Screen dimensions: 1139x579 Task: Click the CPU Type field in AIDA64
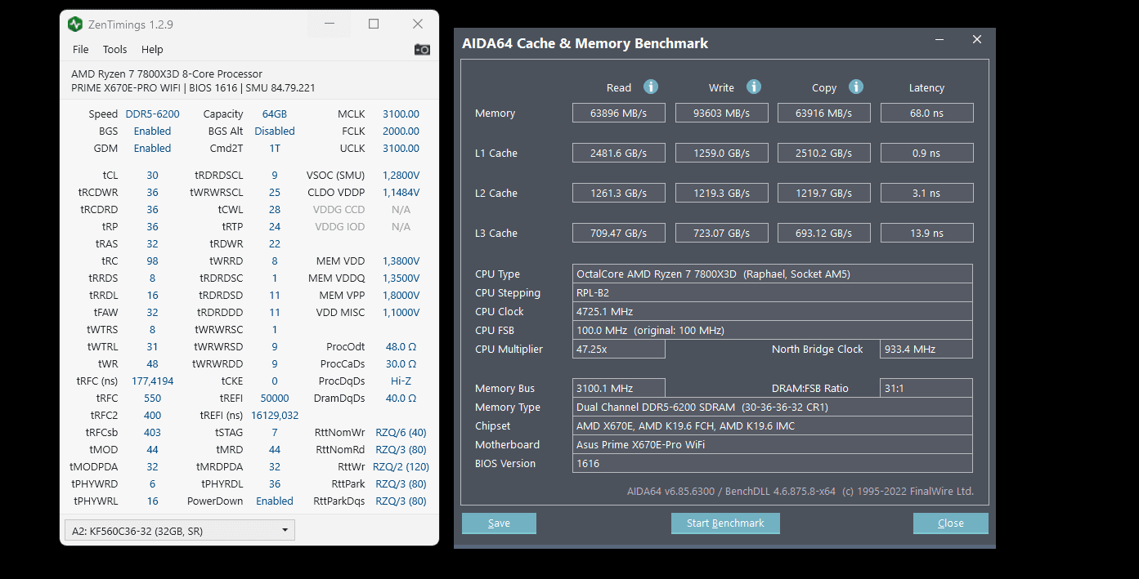[773, 274]
